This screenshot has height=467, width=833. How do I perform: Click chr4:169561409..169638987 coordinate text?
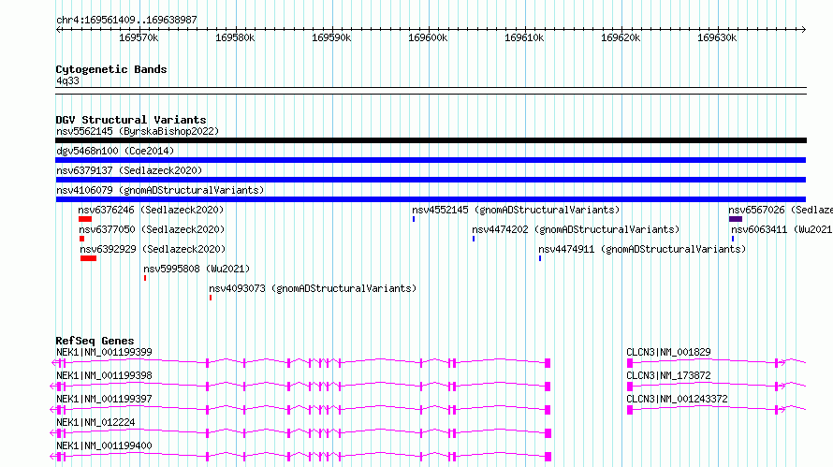pyautogui.click(x=126, y=20)
